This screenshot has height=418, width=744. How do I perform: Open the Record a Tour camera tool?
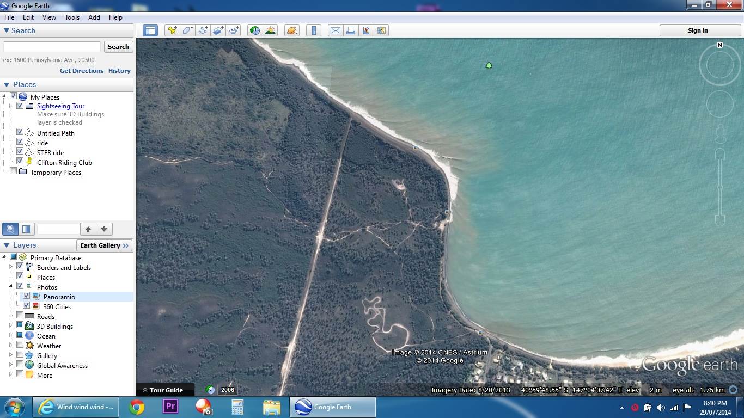coord(234,30)
